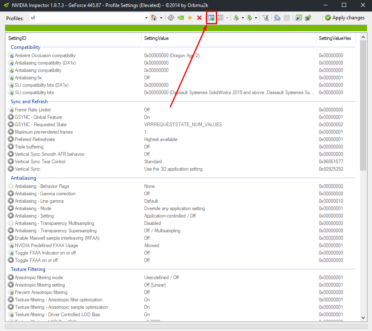Click the home profile icon
372x331 pixels.
[x=154, y=18]
